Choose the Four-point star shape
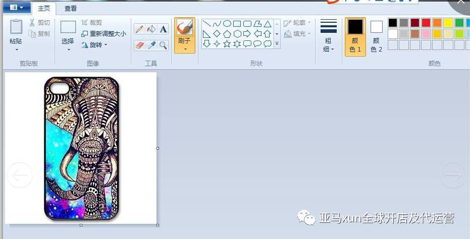470x239 pixels. (x=217, y=44)
